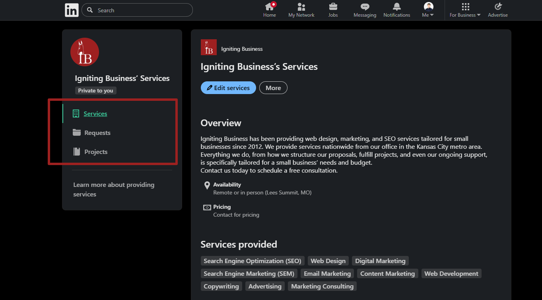Click the round Igniting Business logo in sidebar

85,52
